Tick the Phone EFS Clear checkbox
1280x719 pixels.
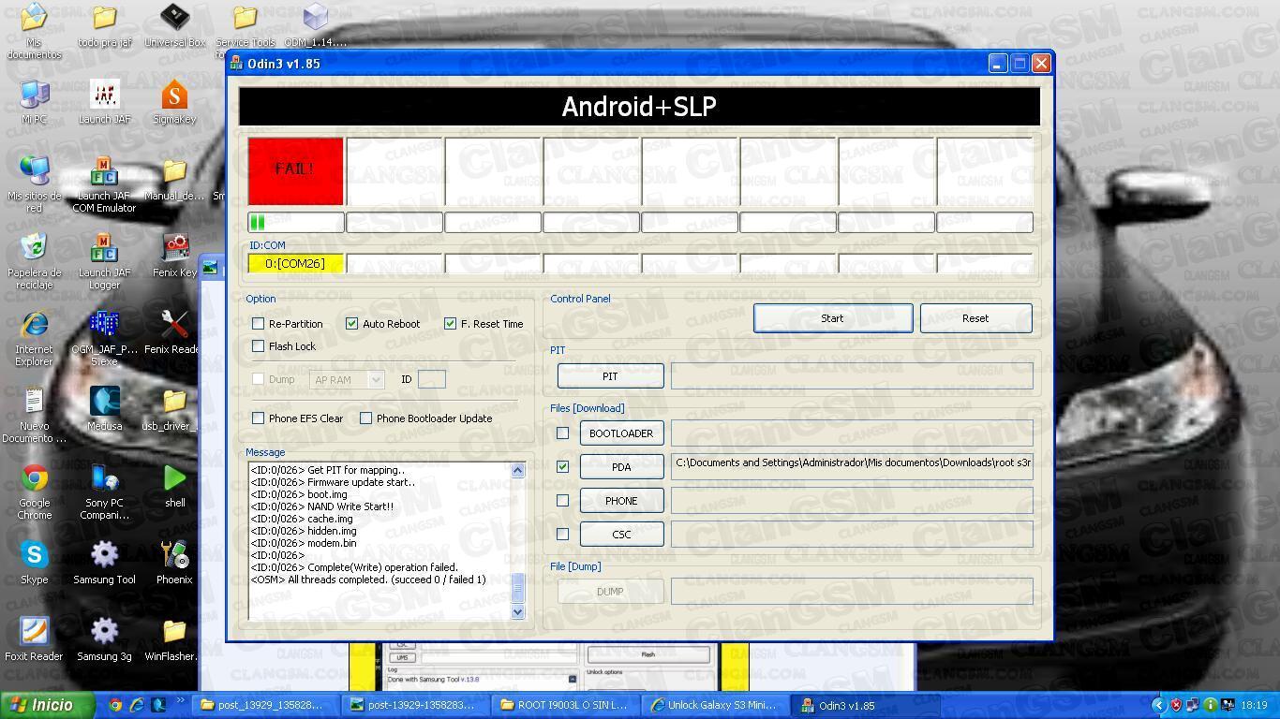pos(259,418)
